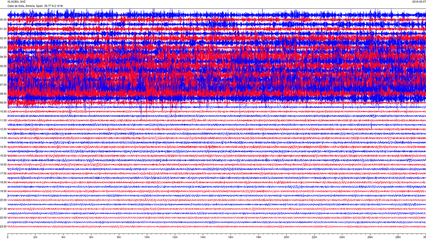The height and width of the screenshot is (239, 426).
Task: Pick the 22:30 time row label
Action: coord(3,218)
